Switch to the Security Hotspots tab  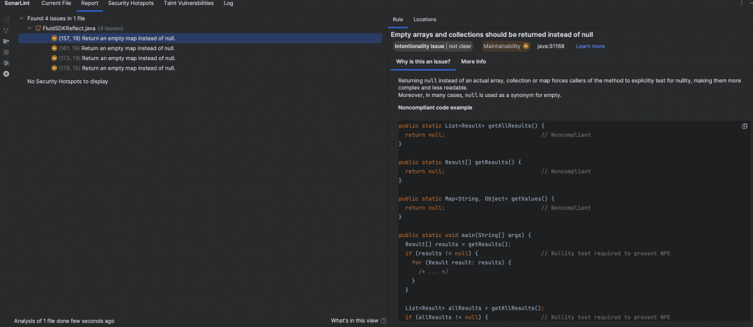click(130, 3)
